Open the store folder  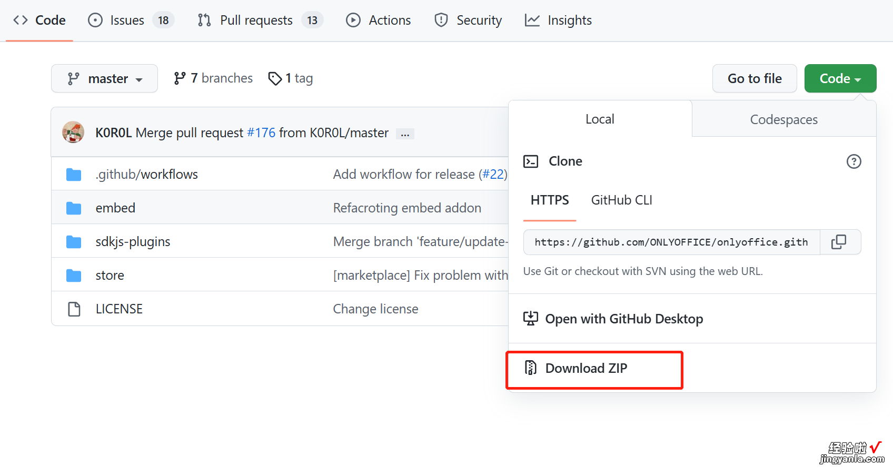point(110,275)
